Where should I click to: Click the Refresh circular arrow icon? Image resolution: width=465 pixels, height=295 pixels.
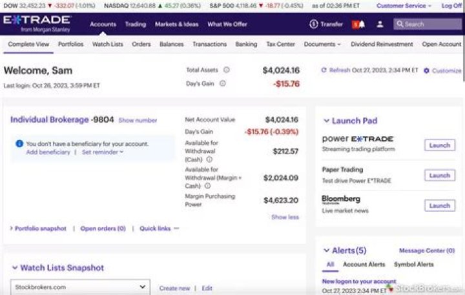pyautogui.click(x=324, y=70)
